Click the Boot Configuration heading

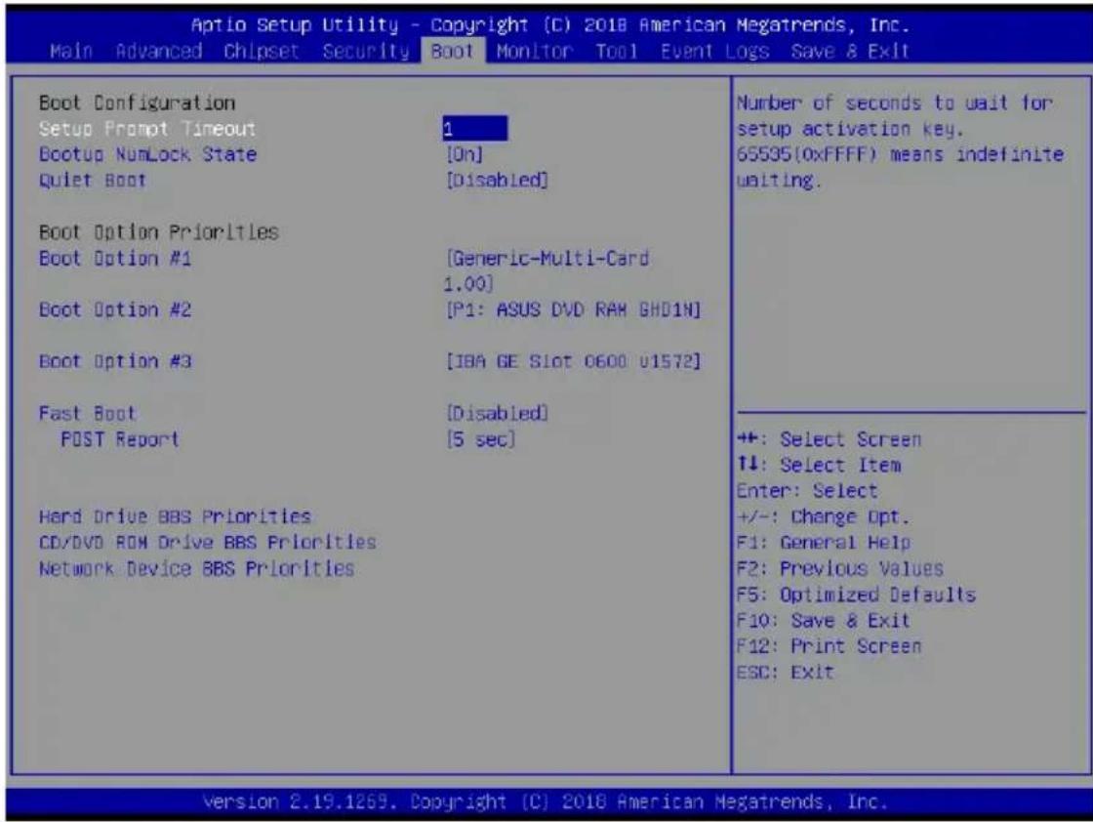coord(137,103)
